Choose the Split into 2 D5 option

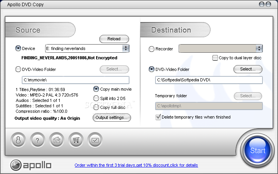(x=96, y=98)
